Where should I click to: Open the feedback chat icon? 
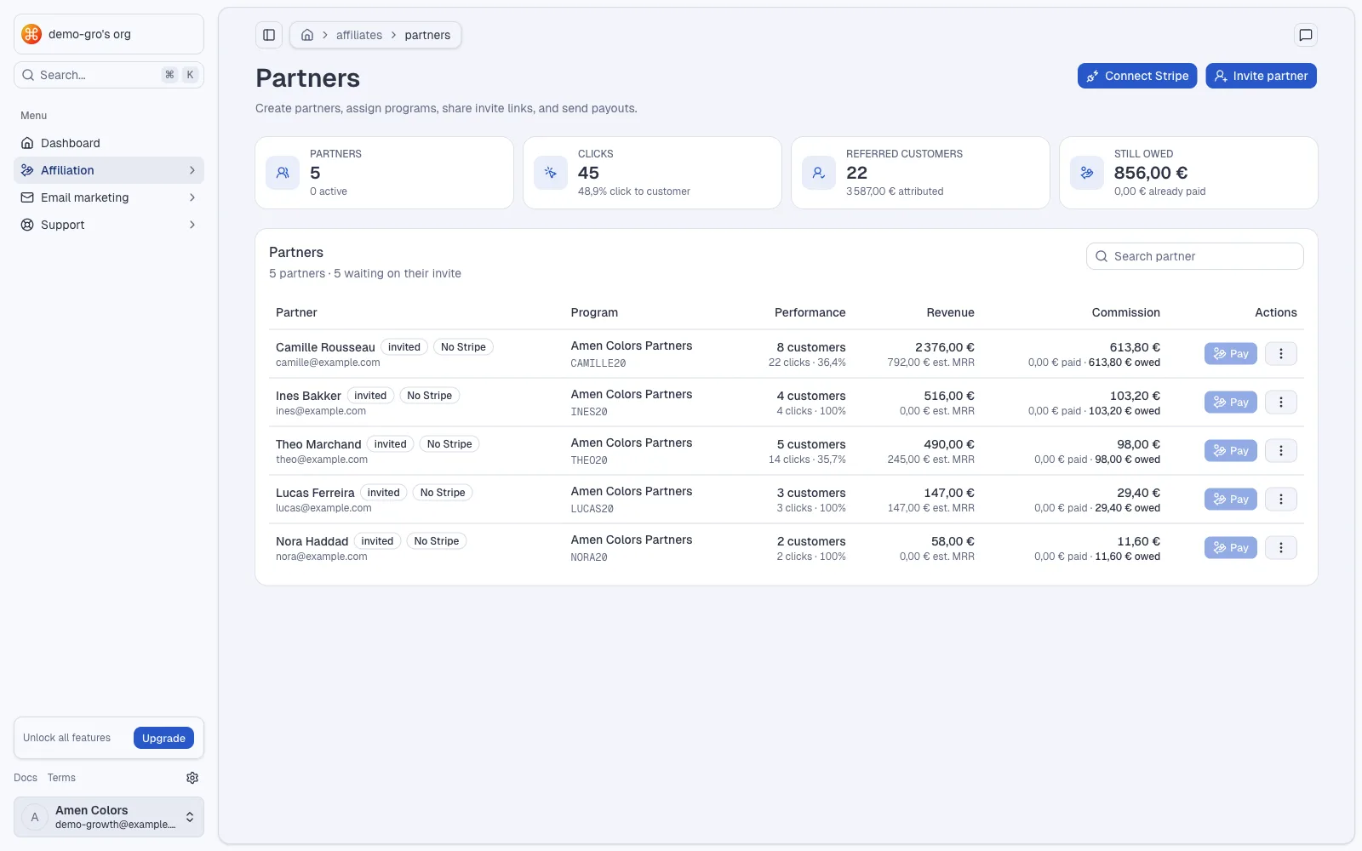pyautogui.click(x=1305, y=35)
